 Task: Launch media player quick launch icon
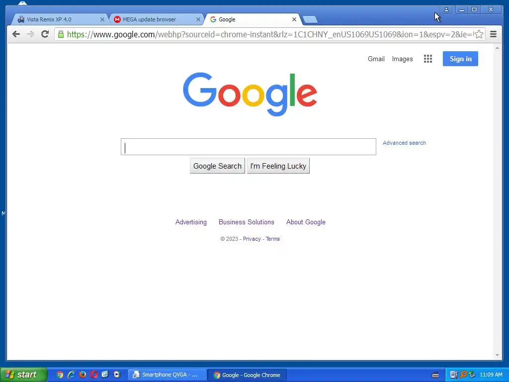click(x=116, y=375)
